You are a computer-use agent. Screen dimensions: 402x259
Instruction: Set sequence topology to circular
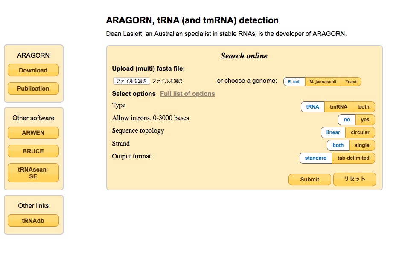point(361,132)
